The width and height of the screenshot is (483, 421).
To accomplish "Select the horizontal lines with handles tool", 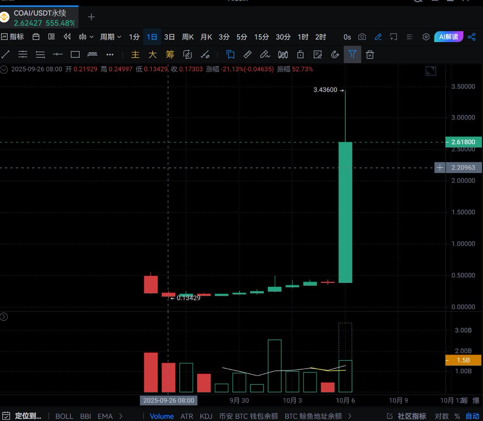I will [23, 55].
